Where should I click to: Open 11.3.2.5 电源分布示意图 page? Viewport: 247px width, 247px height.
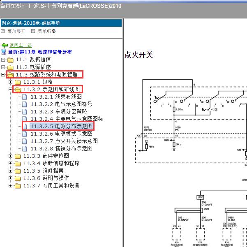[x=61, y=126]
